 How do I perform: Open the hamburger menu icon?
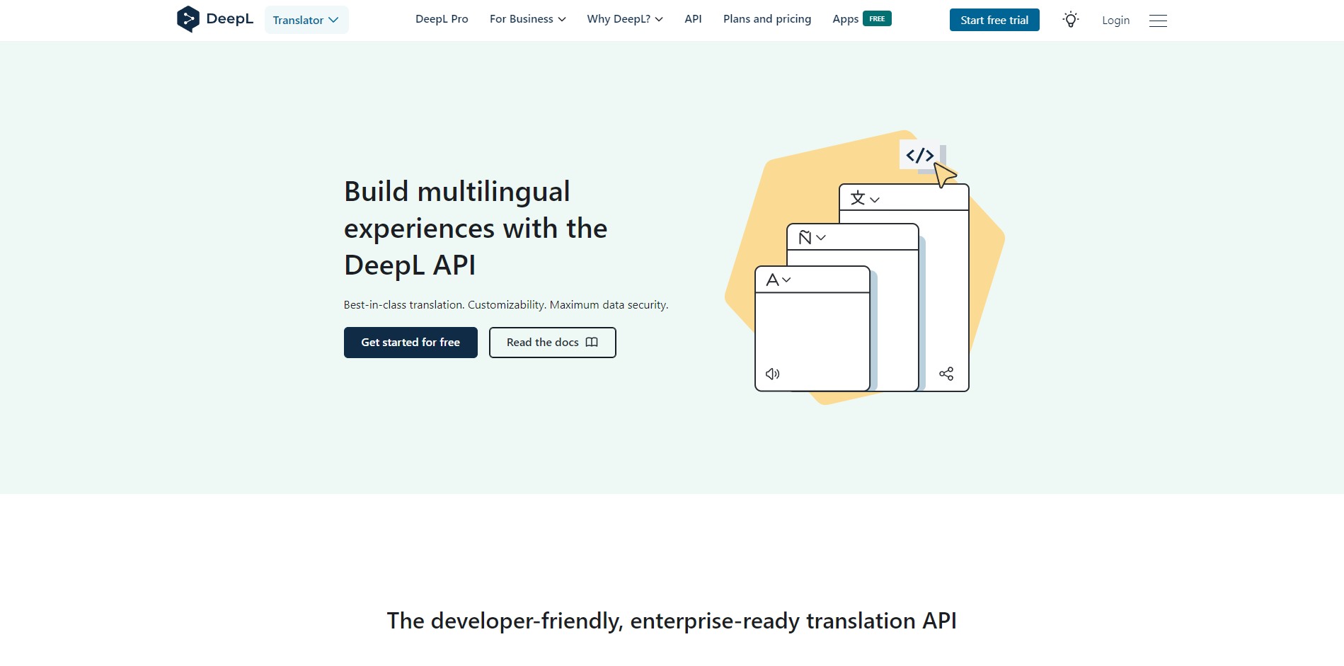coord(1158,21)
